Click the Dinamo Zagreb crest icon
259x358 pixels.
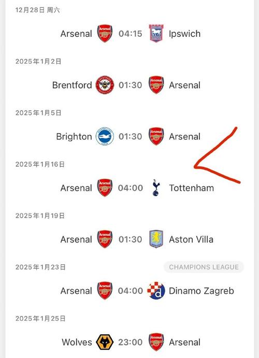[156, 291]
